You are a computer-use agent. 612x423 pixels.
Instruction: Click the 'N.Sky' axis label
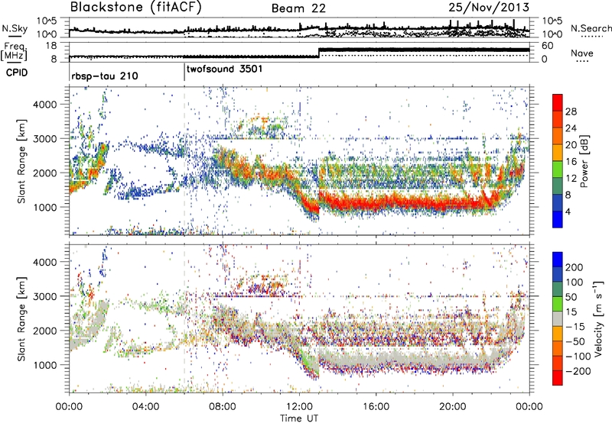pos(15,28)
